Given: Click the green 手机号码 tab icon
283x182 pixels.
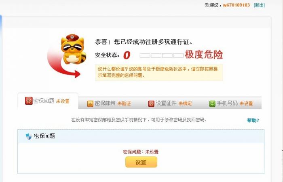Looking at the screenshot, I should point(212,104).
